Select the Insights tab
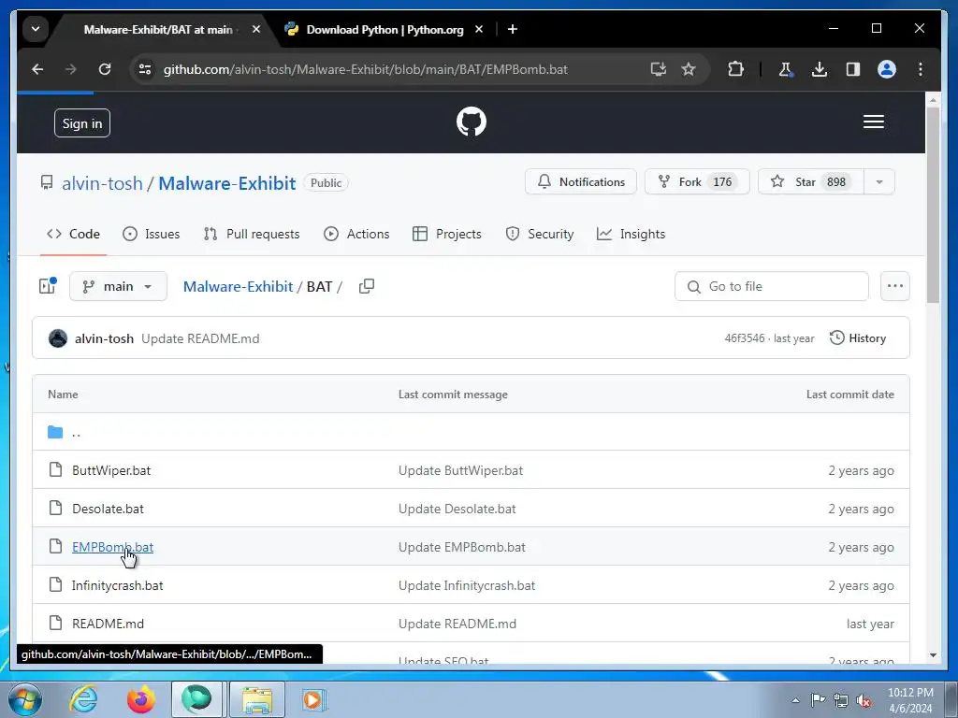 631,234
